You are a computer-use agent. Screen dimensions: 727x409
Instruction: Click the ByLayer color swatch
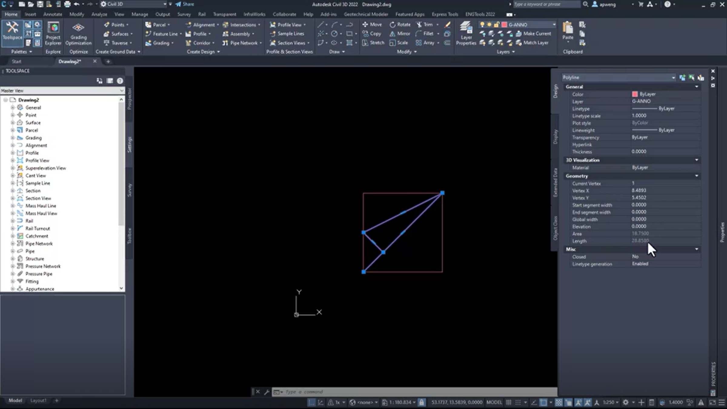click(x=635, y=94)
